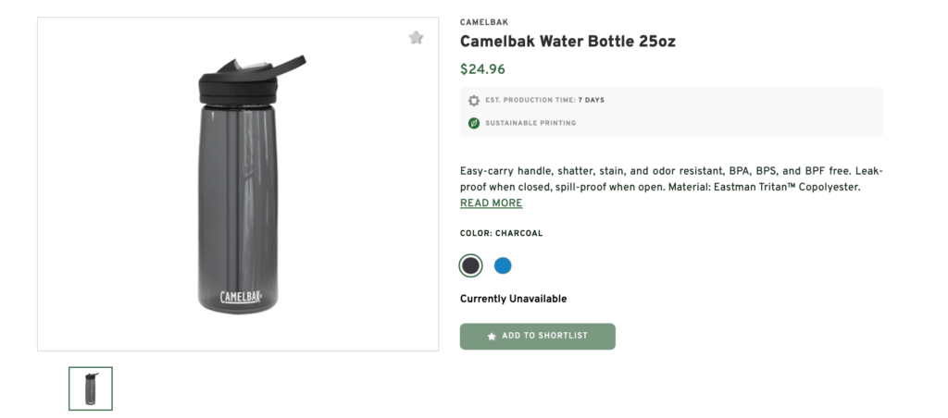Select the Charcoal color swatch
This screenshot has height=418, width=948.
coord(471,266)
